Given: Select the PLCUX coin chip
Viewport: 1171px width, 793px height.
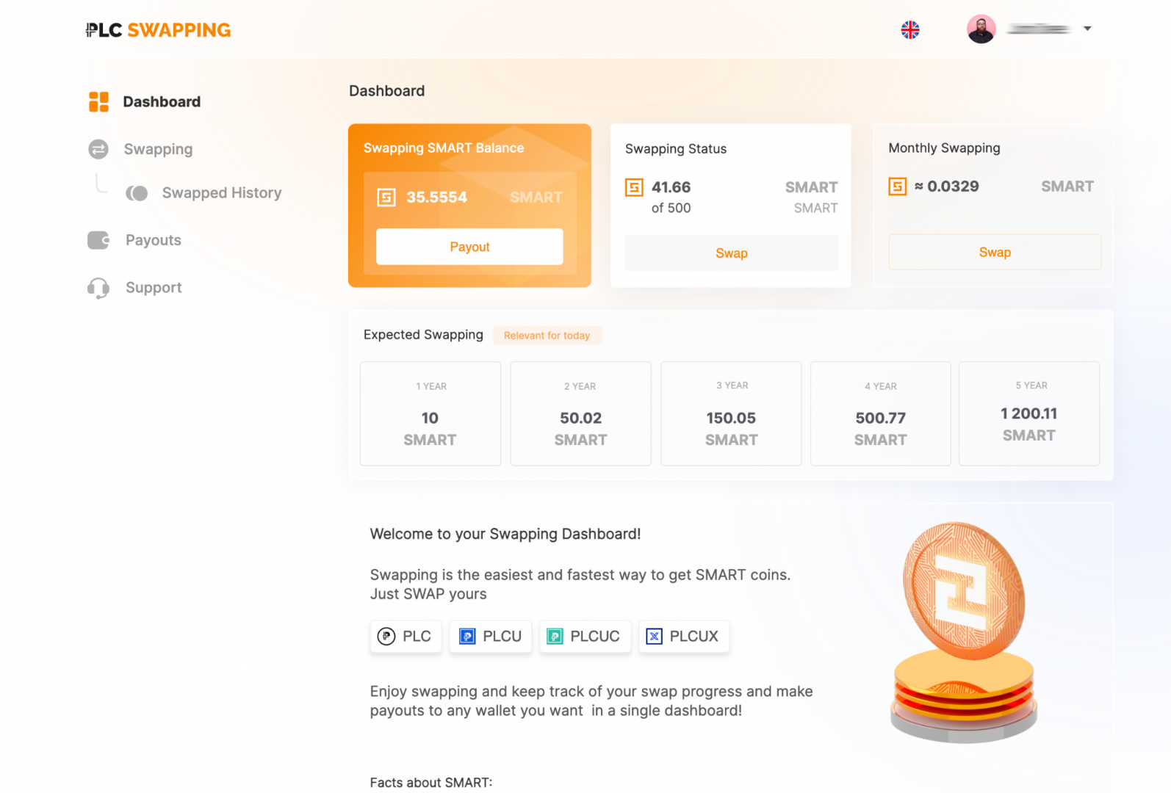Looking at the screenshot, I should (x=683, y=637).
